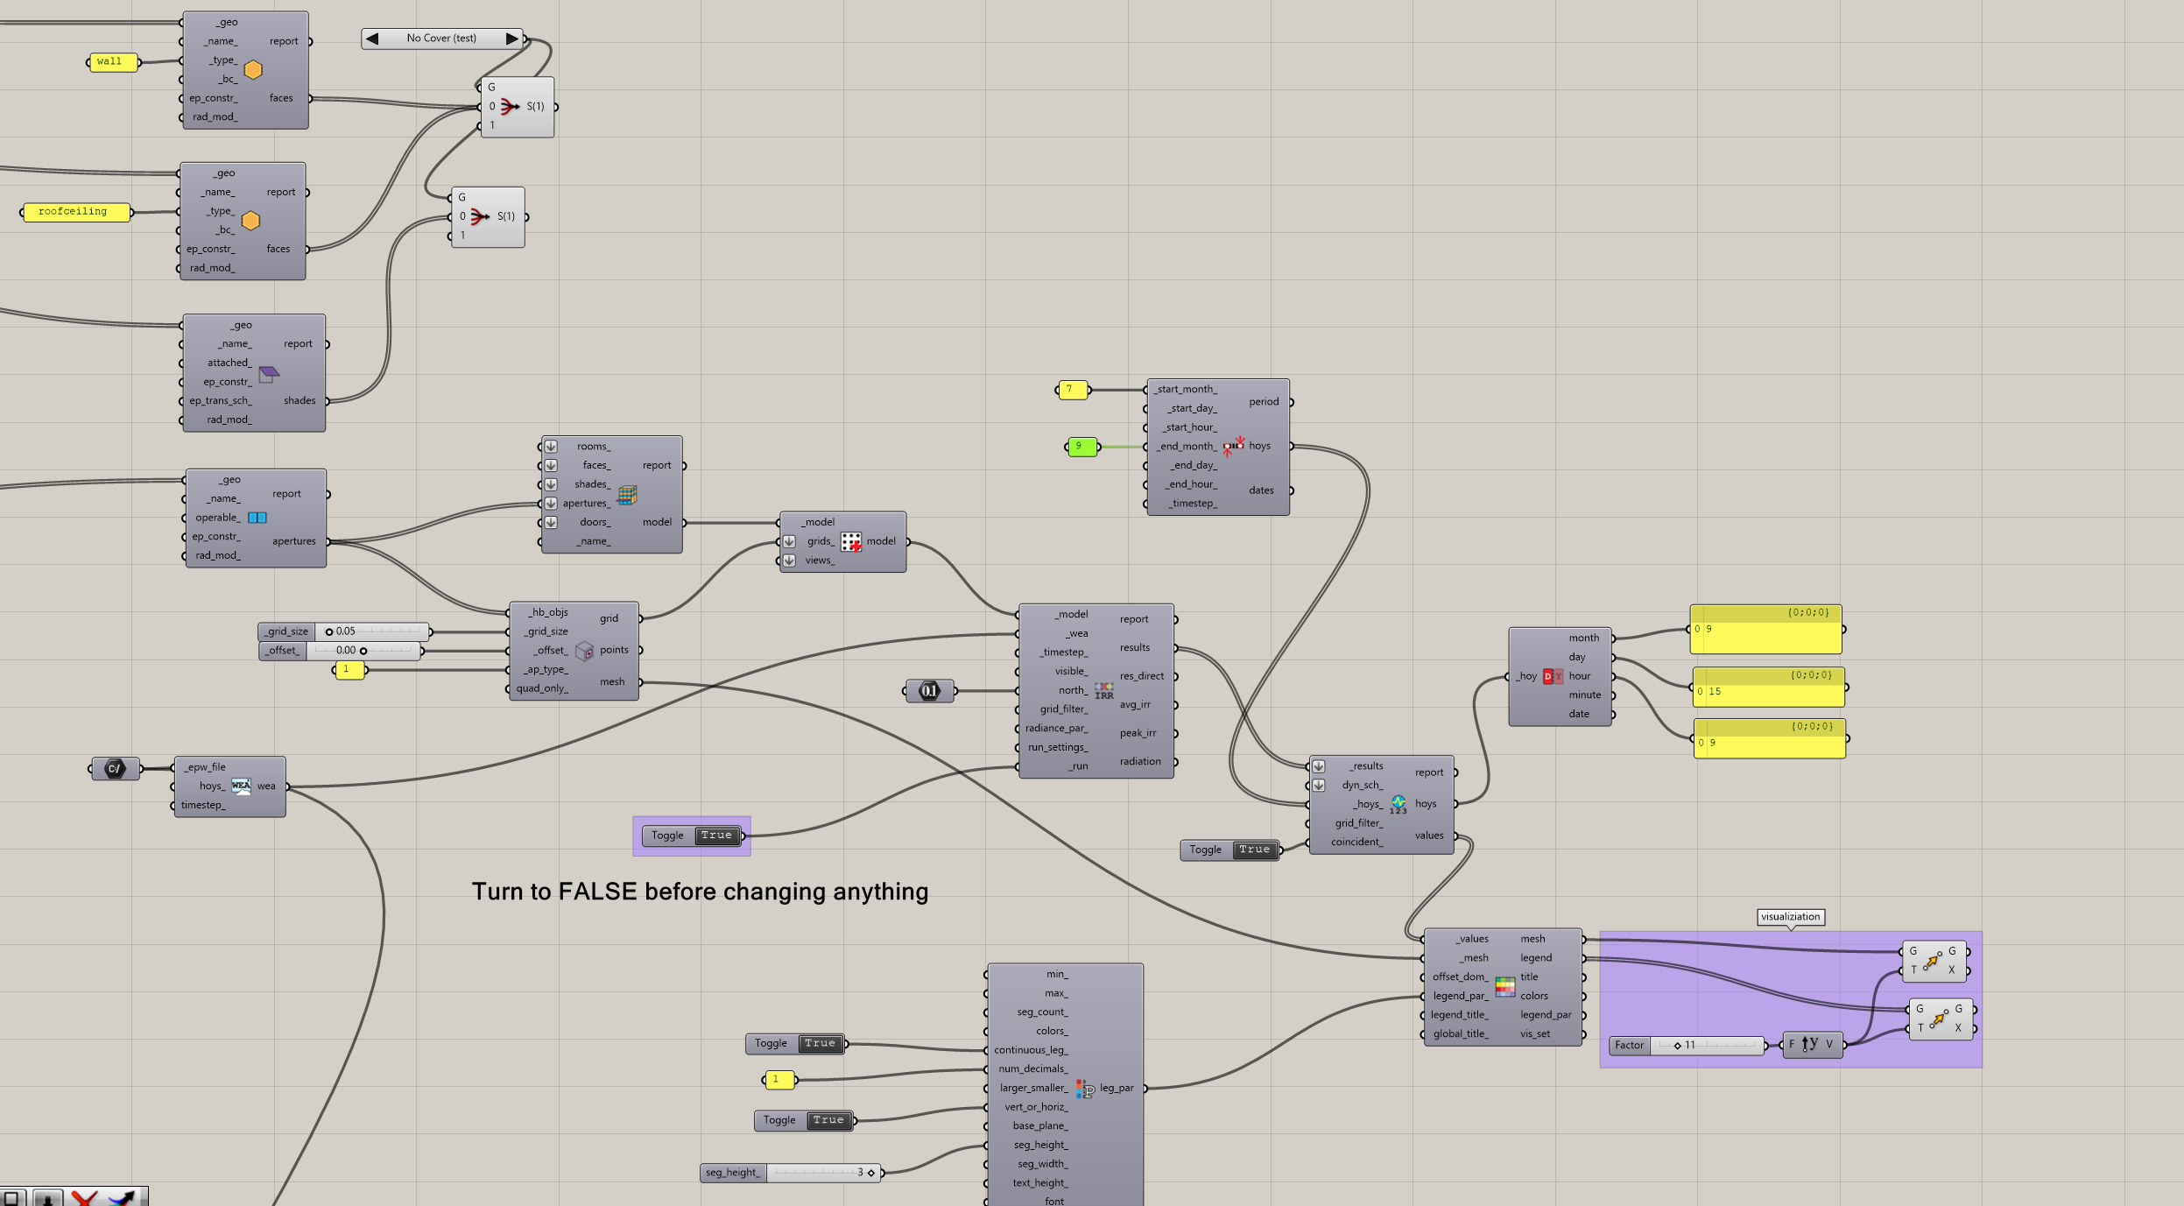Toggle the True switch feeding vert_or_horiz_
This screenshot has height=1206, width=2184.
coord(828,1120)
